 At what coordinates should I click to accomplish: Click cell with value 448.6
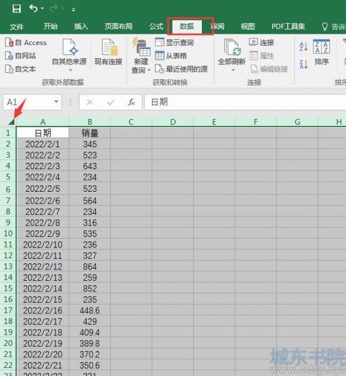pyautogui.click(x=90, y=310)
